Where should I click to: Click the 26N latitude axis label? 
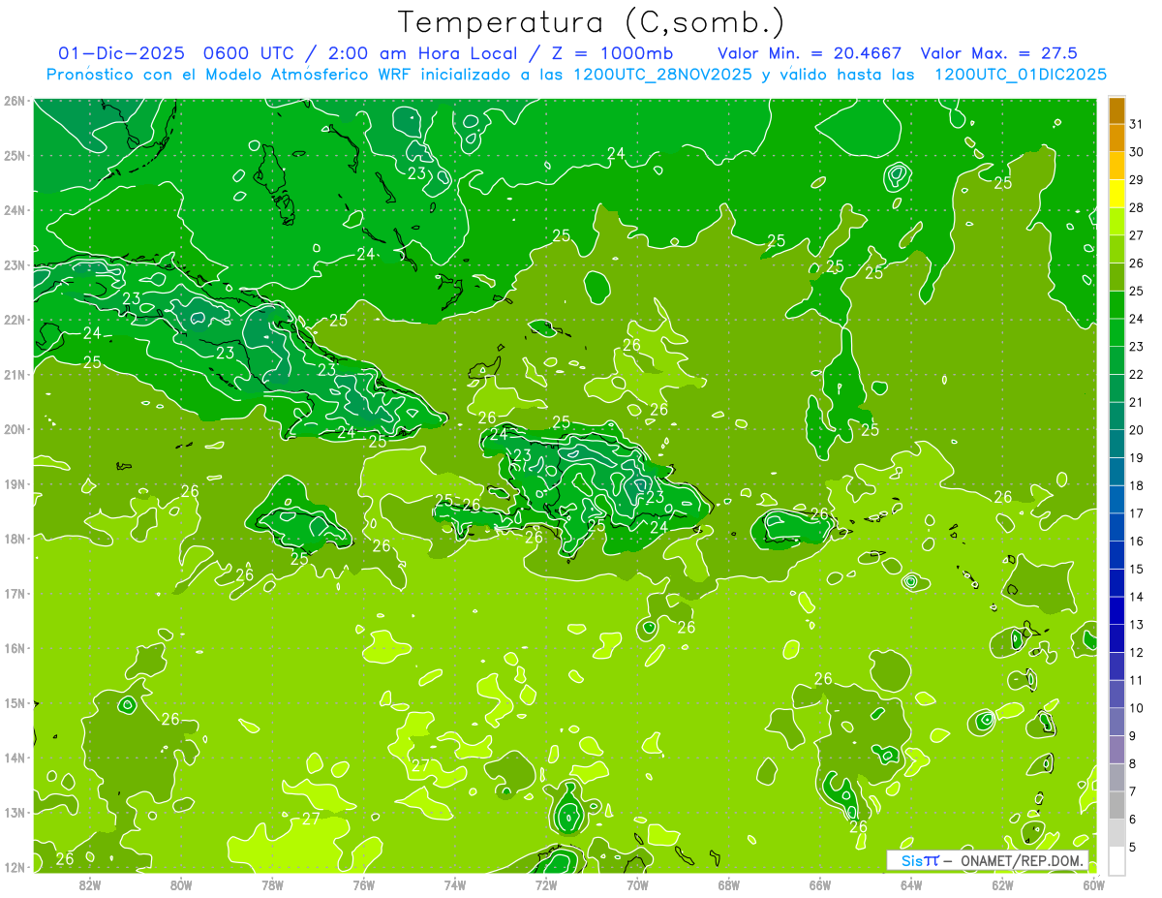coord(14,101)
